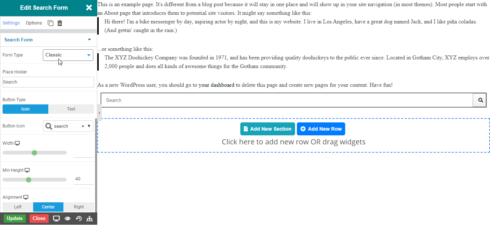Screen dimensions: 490x225
Task: Select Icon button type
Action: (x=25, y=109)
